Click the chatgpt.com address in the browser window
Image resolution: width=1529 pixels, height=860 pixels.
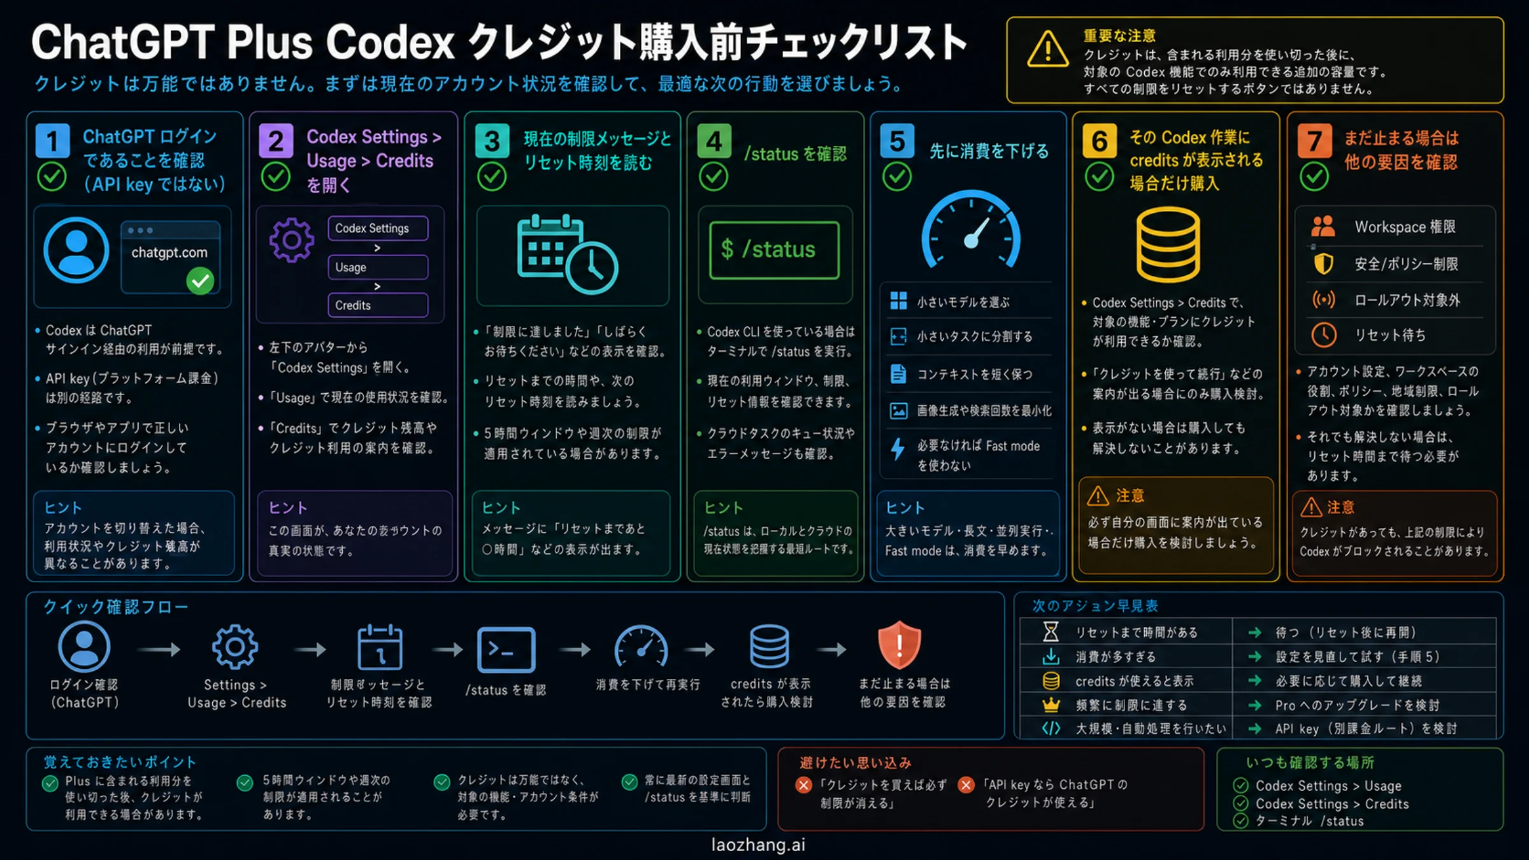pyautogui.click(x=169, y=252)
